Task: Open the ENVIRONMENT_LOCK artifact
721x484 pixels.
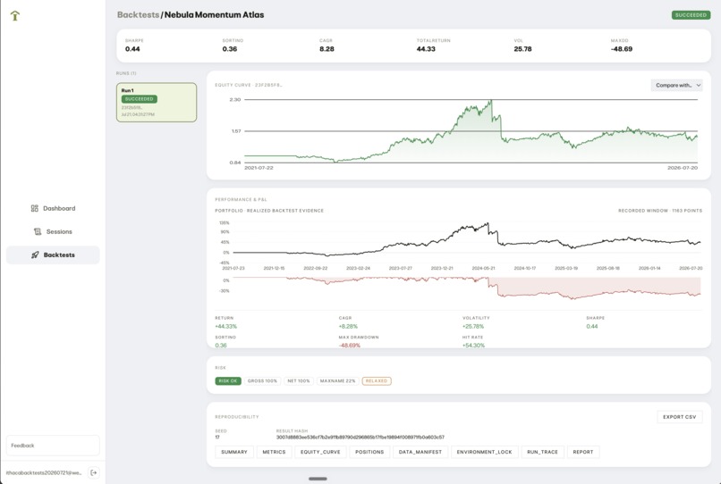Action: (x=484, y=452)
